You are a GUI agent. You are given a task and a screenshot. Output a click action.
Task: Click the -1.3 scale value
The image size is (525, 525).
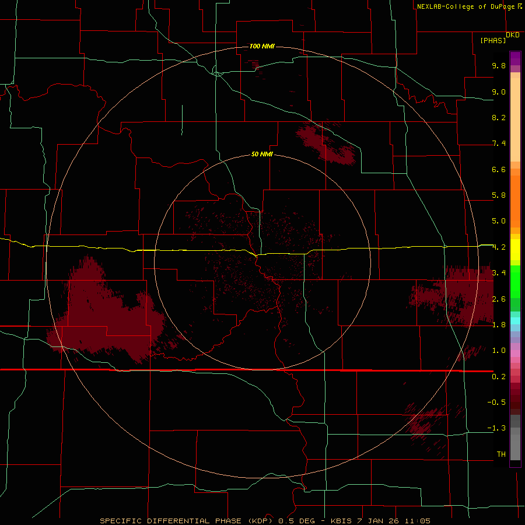(x=496, y=428)
